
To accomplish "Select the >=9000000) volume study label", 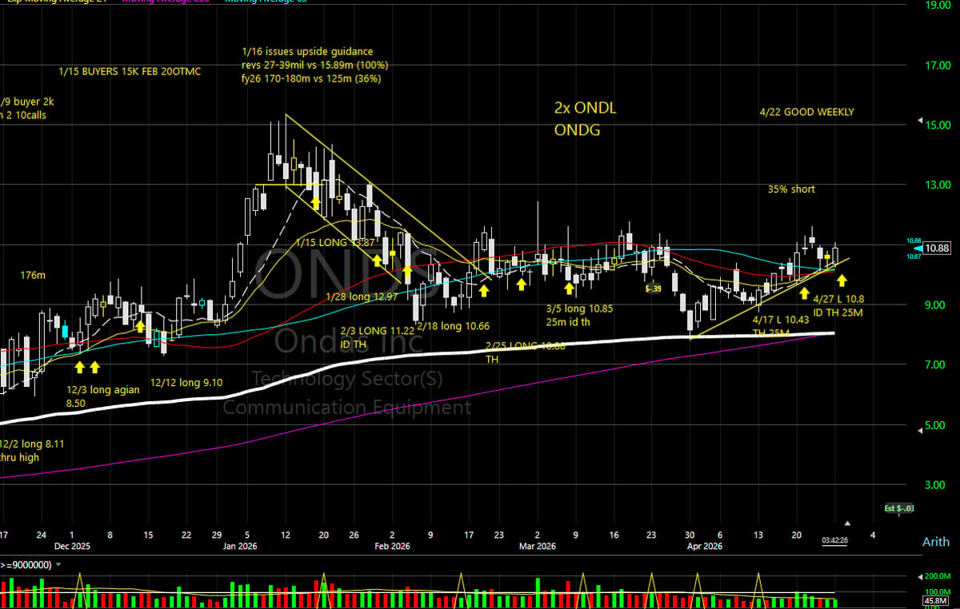I will (25, 564).
